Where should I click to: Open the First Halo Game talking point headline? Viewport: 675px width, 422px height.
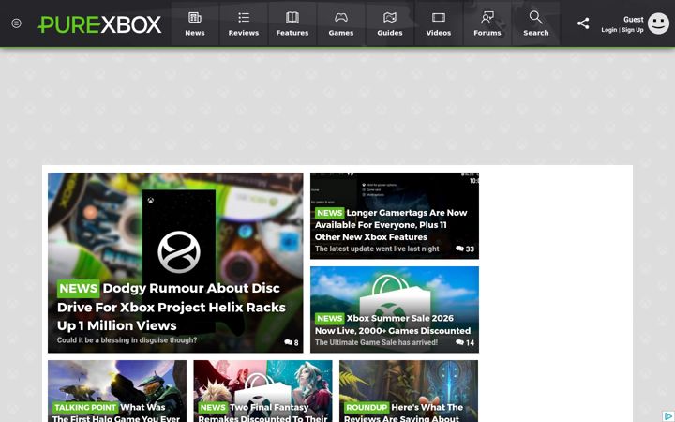tap(116, 413)
